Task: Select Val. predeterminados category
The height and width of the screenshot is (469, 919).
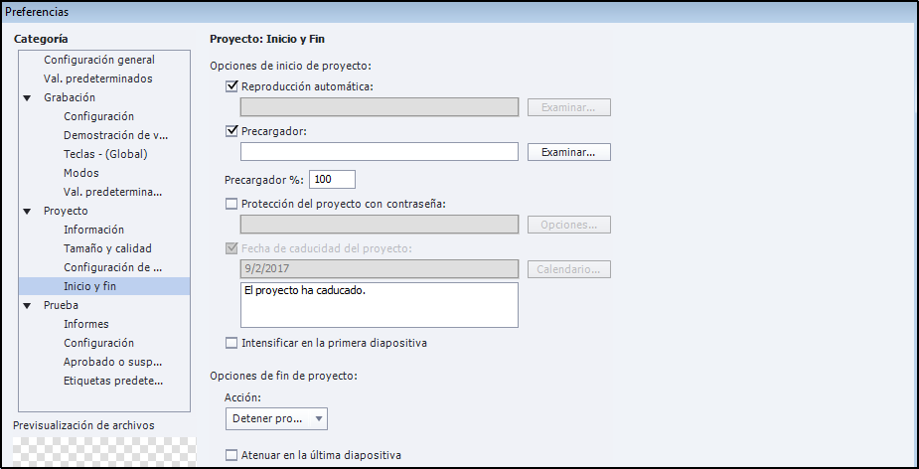Action: tap(97, 78)
